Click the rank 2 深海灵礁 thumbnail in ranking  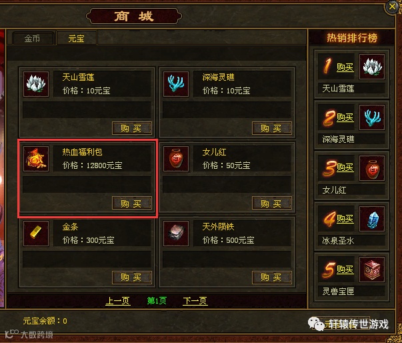[x=372, y=117]
